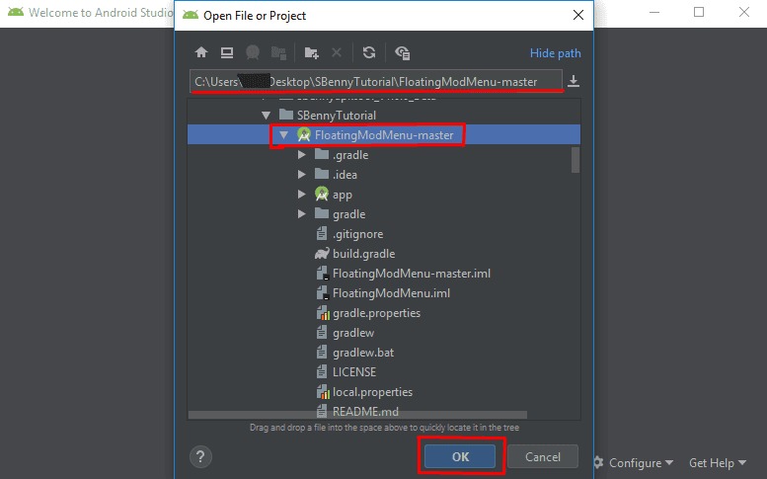Click the horizontal scrollbar in file tree
767x479 pixels.
pos(357,415)
